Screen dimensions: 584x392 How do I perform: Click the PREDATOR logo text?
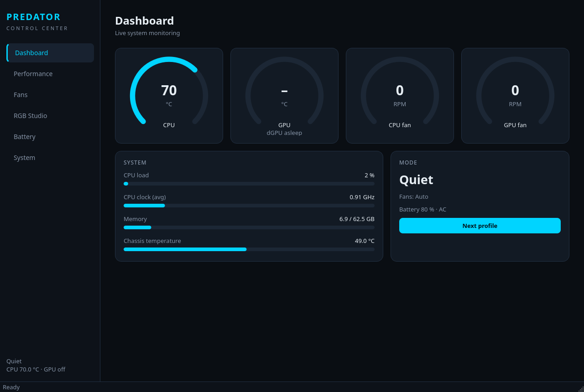[33, 17]
